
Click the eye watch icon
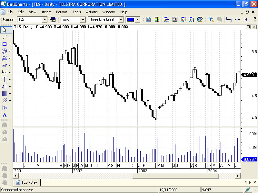pyautogui.click(x=200, y=19)
